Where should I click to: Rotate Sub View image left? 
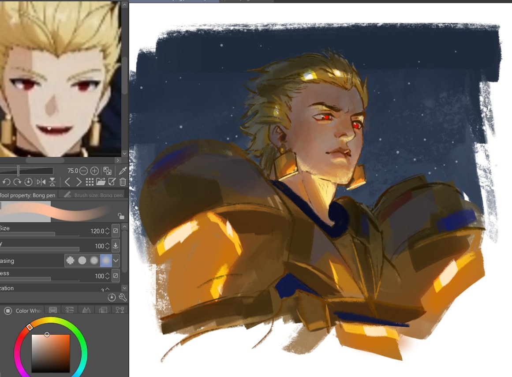pyautogui.click(x=6, y=182)
